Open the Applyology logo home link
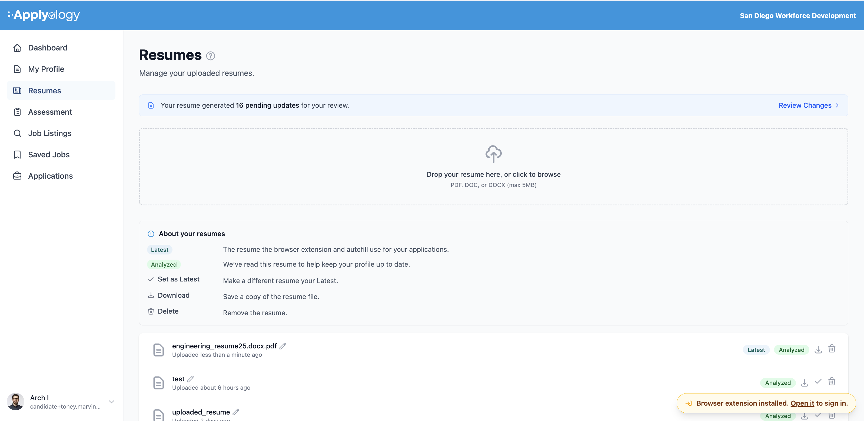864x421 pixels. pos(44,15)
